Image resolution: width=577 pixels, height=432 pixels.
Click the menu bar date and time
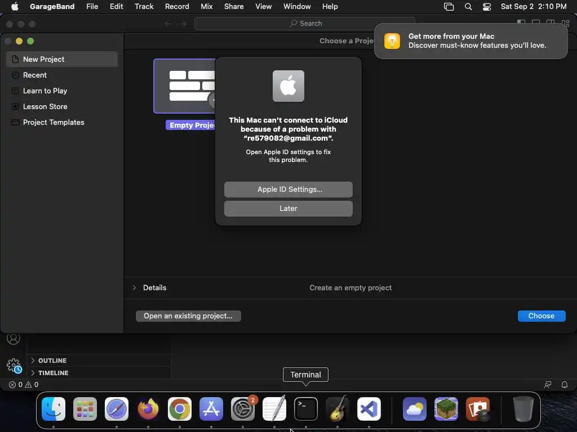[534, 7]
